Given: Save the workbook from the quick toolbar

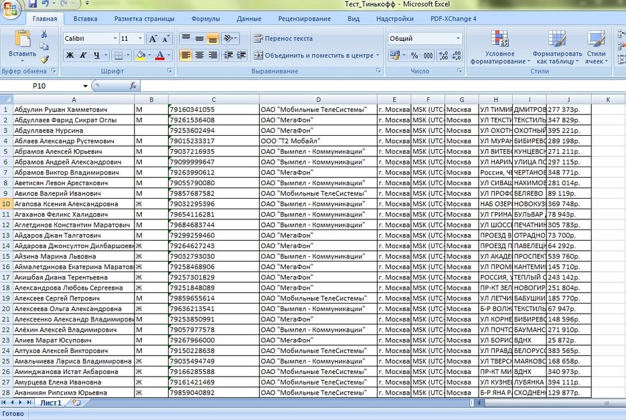Looking at the screenshot, I should tap(33, 5).
